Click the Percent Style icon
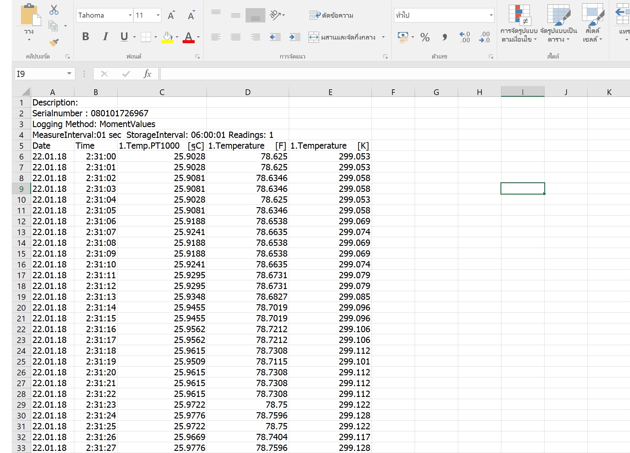 pos(425,37)
